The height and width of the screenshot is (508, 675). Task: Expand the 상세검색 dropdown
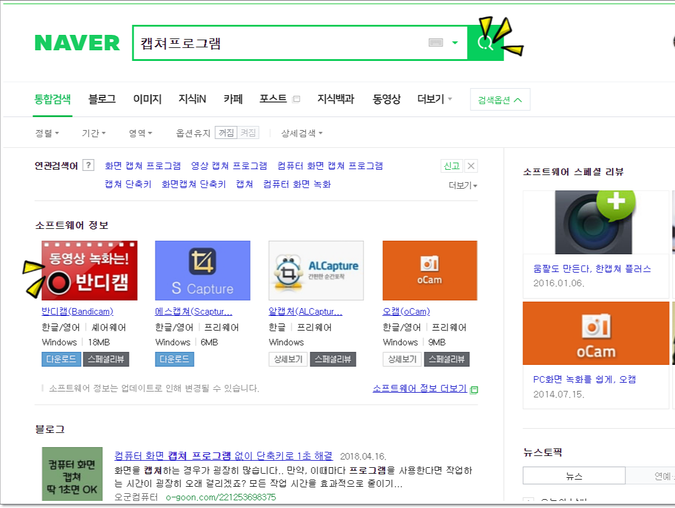[x=302, y=133]
